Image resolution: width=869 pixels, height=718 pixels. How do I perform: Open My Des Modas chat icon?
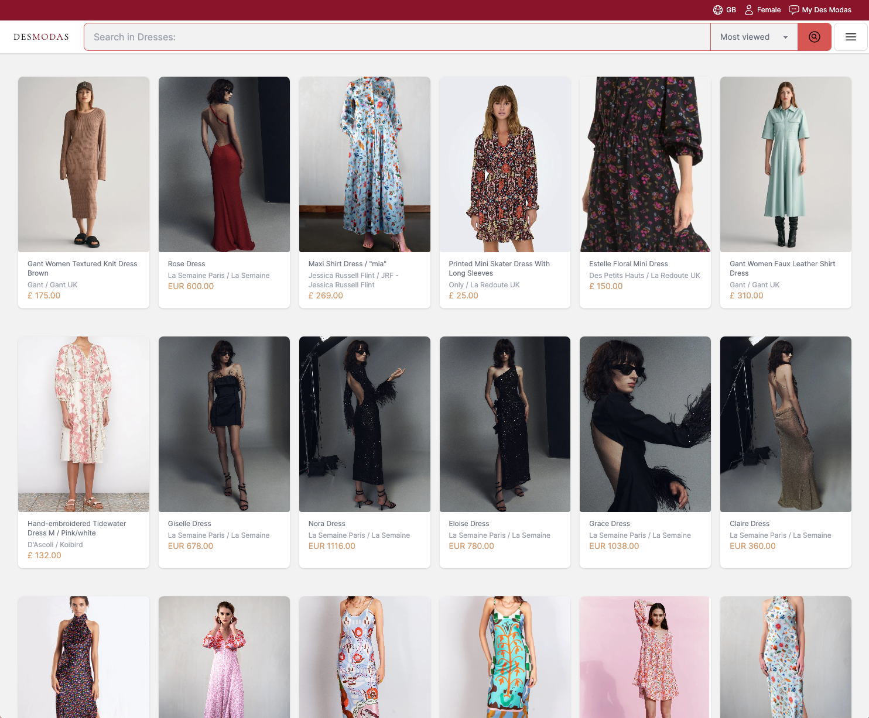[x=794, y=10]
